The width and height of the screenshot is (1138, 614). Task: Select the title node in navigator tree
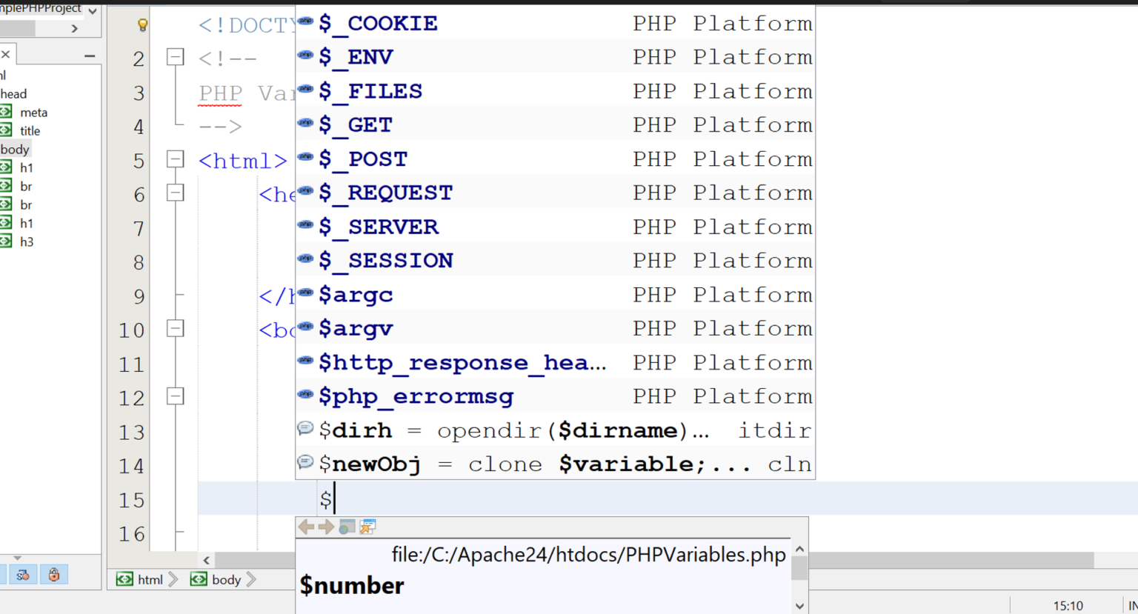[30, 131]
